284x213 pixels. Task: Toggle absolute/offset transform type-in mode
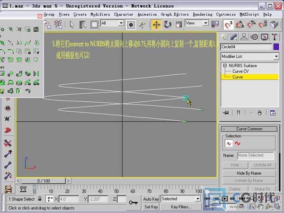tap(49, 199)
